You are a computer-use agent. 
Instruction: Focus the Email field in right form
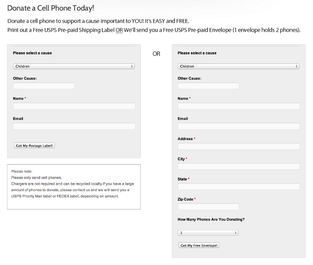click(x=239, y=126)
